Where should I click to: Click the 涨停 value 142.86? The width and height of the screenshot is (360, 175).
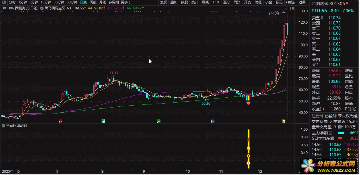click(x=334, y=71)
